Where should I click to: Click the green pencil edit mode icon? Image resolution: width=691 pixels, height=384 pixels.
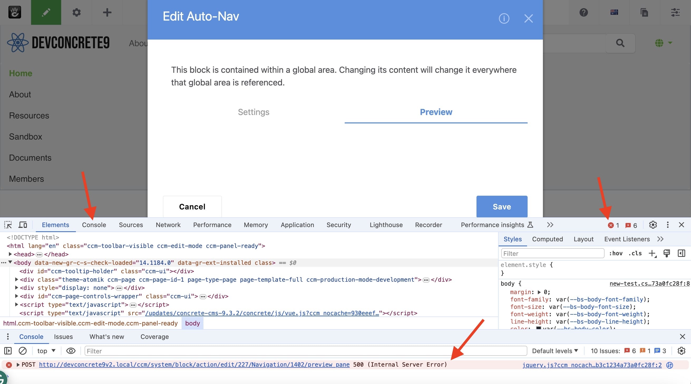(46, 12)
